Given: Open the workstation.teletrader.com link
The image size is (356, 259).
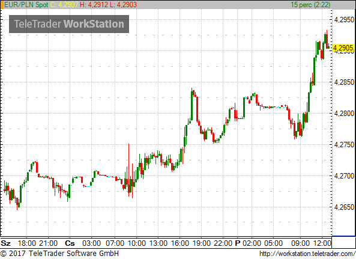Looking at the screenshot, I should 307,254.
